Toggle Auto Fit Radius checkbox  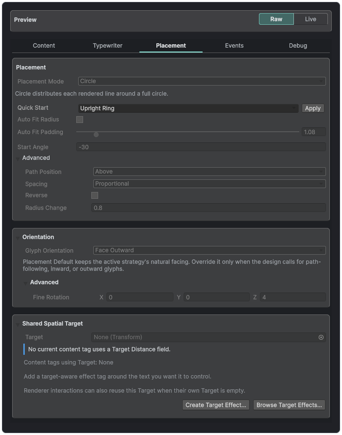(80, 120)
